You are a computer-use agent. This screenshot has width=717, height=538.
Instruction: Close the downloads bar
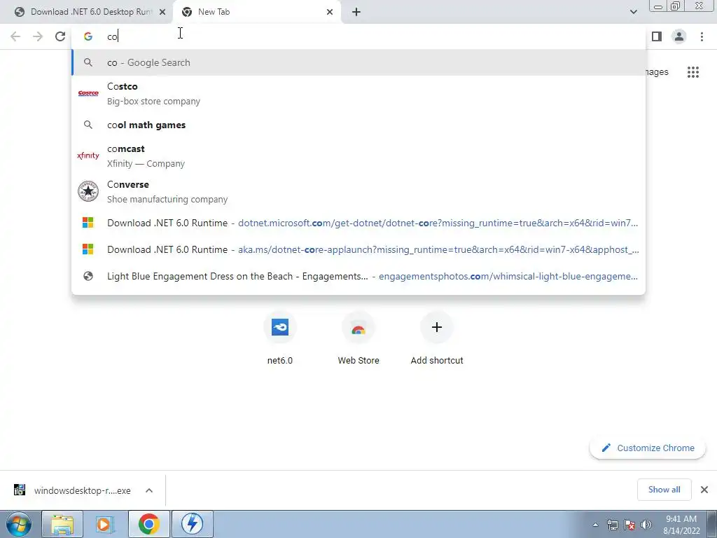click(704, 490)
